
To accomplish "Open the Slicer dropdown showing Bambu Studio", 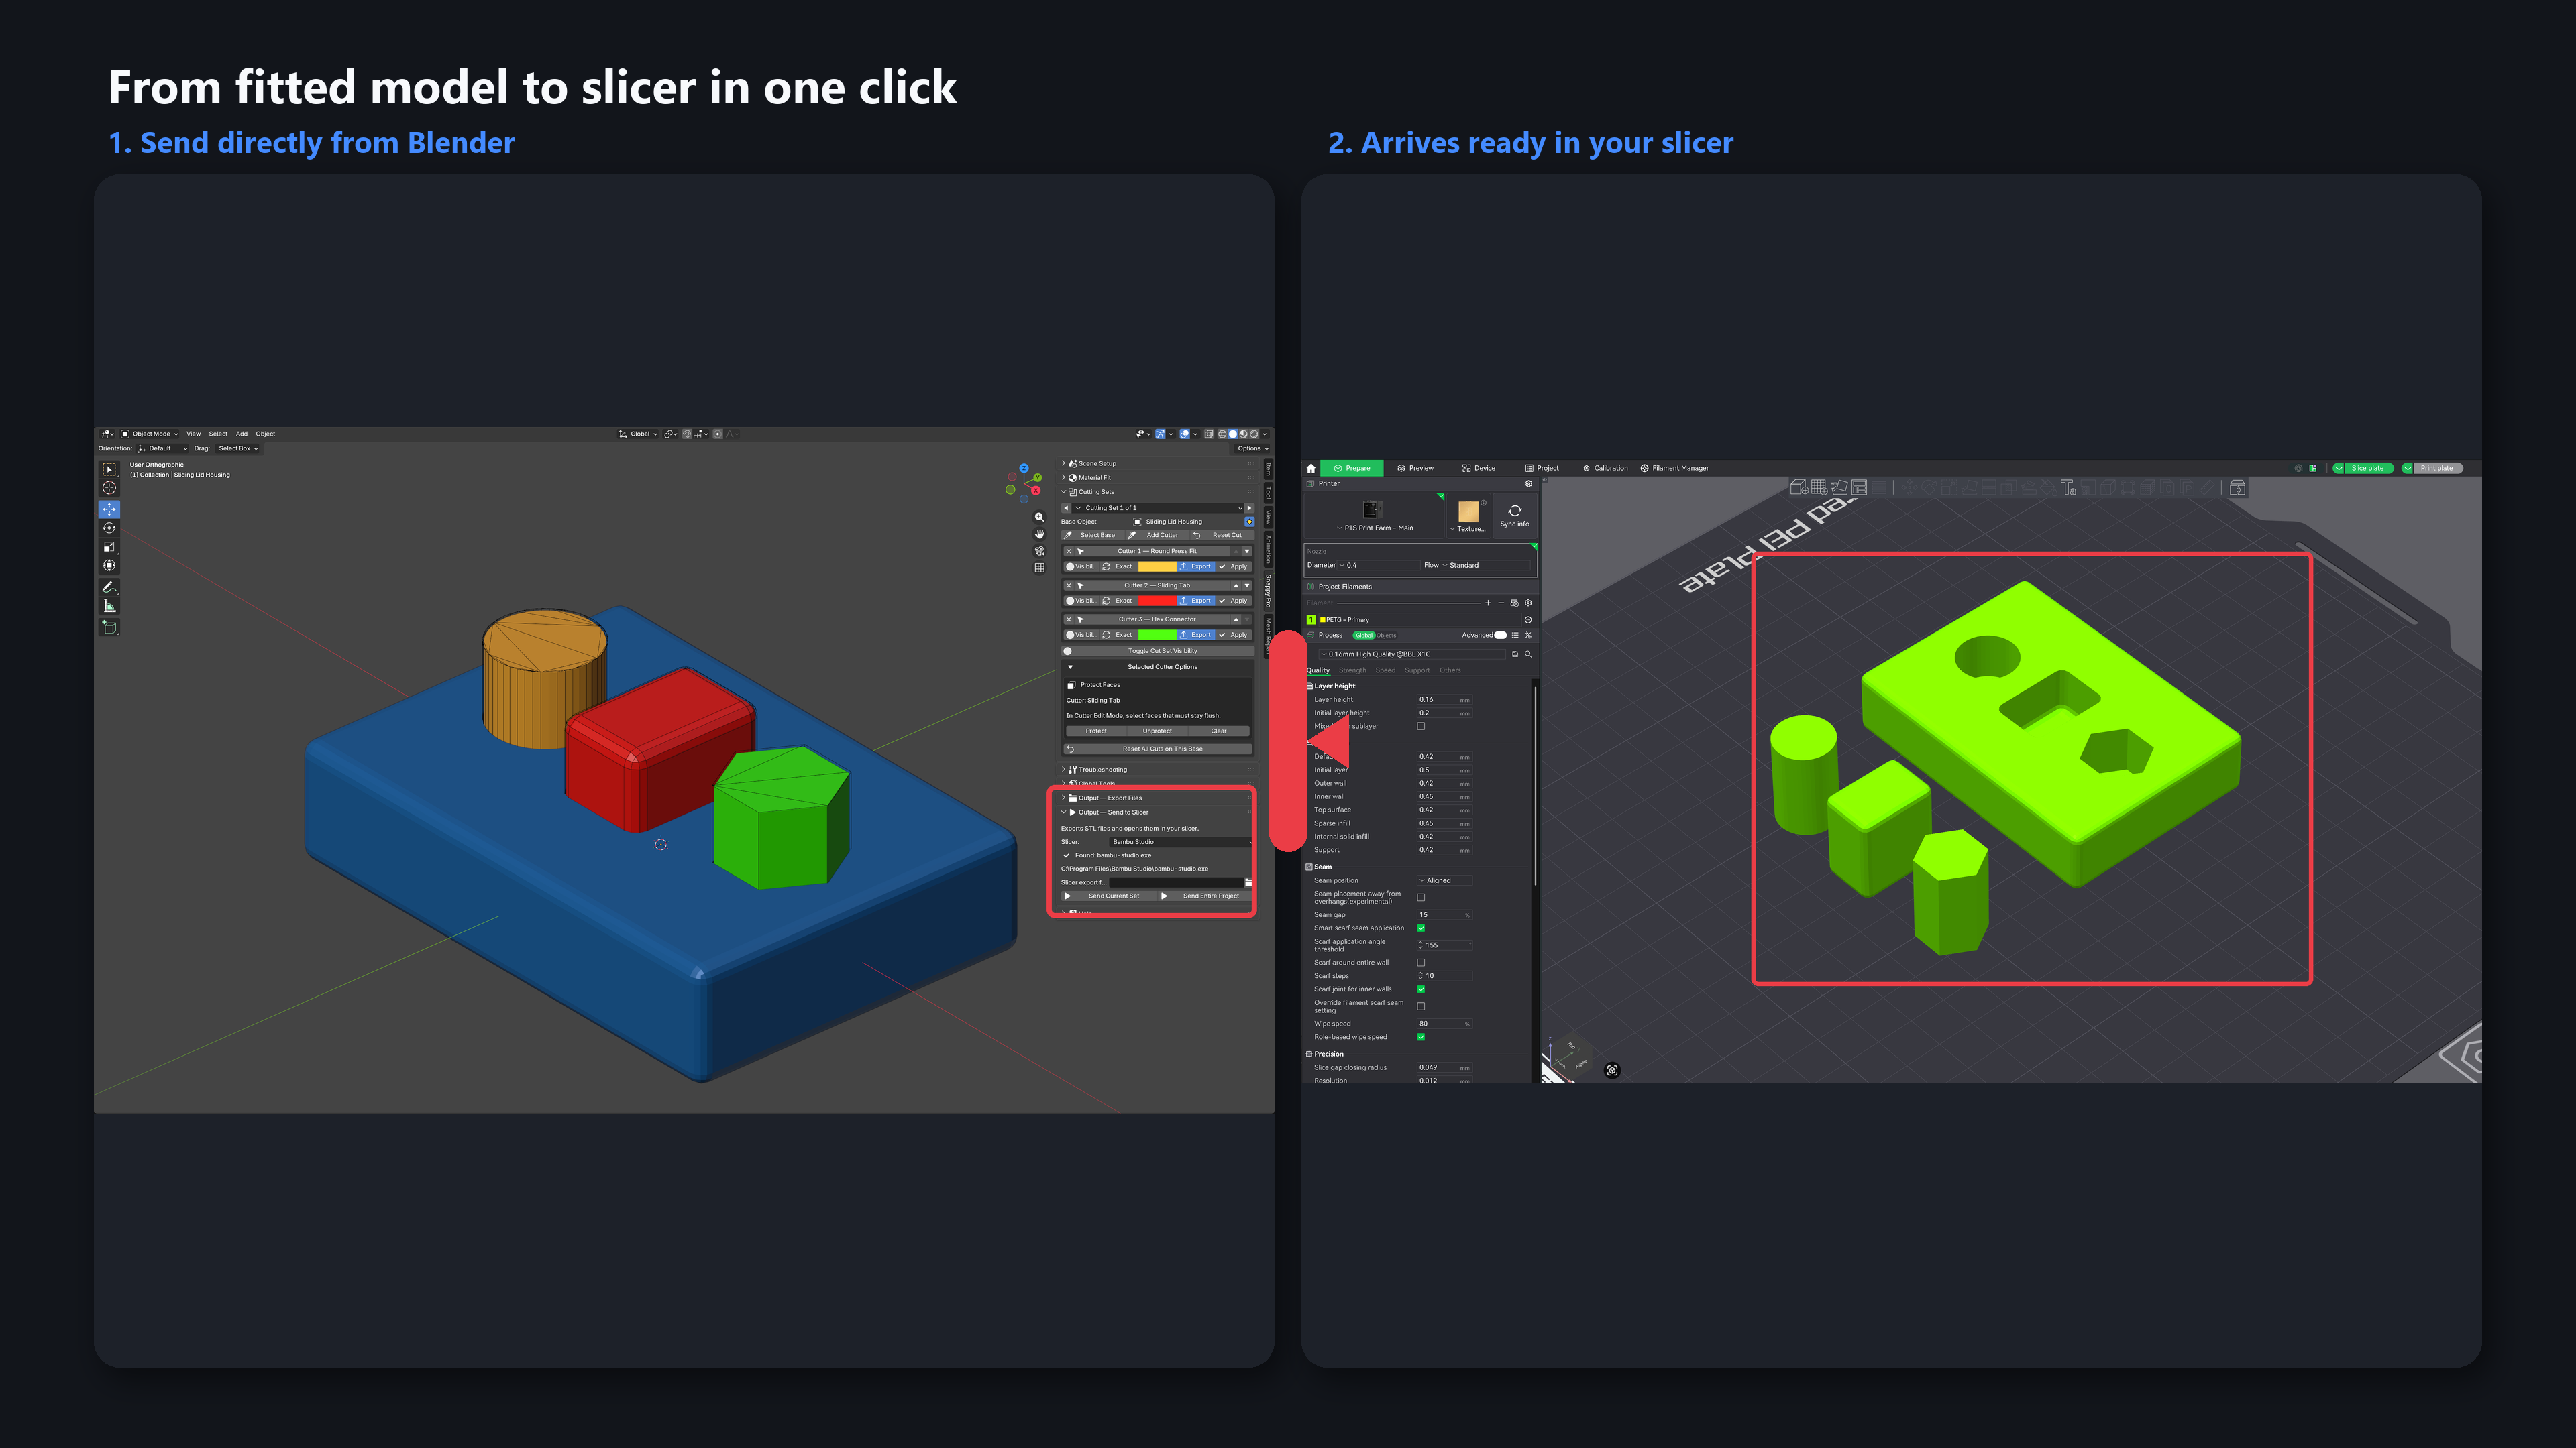I will [x=1180, y=841].
